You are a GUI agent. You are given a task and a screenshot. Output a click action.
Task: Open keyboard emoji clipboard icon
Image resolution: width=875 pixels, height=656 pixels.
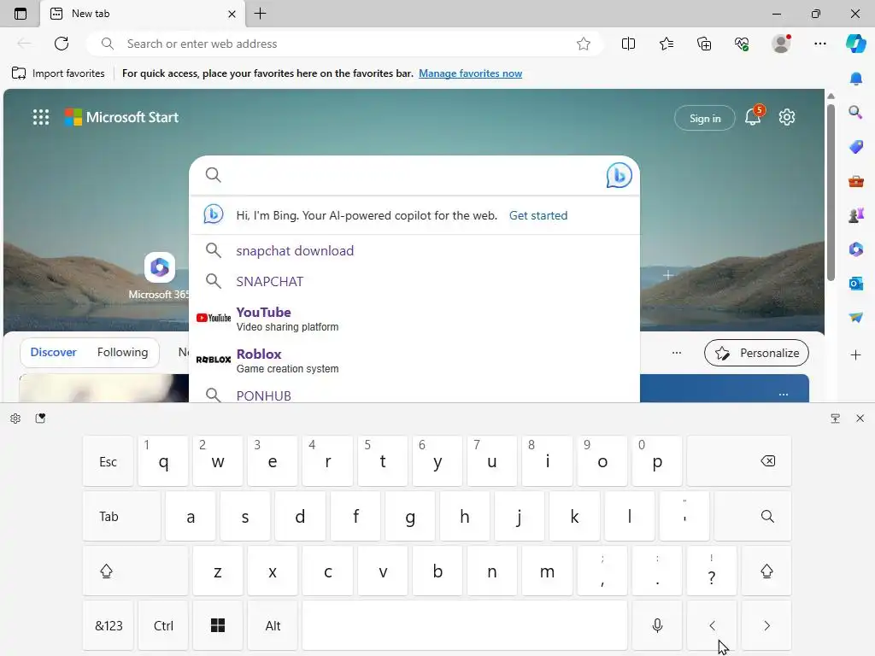40,419
